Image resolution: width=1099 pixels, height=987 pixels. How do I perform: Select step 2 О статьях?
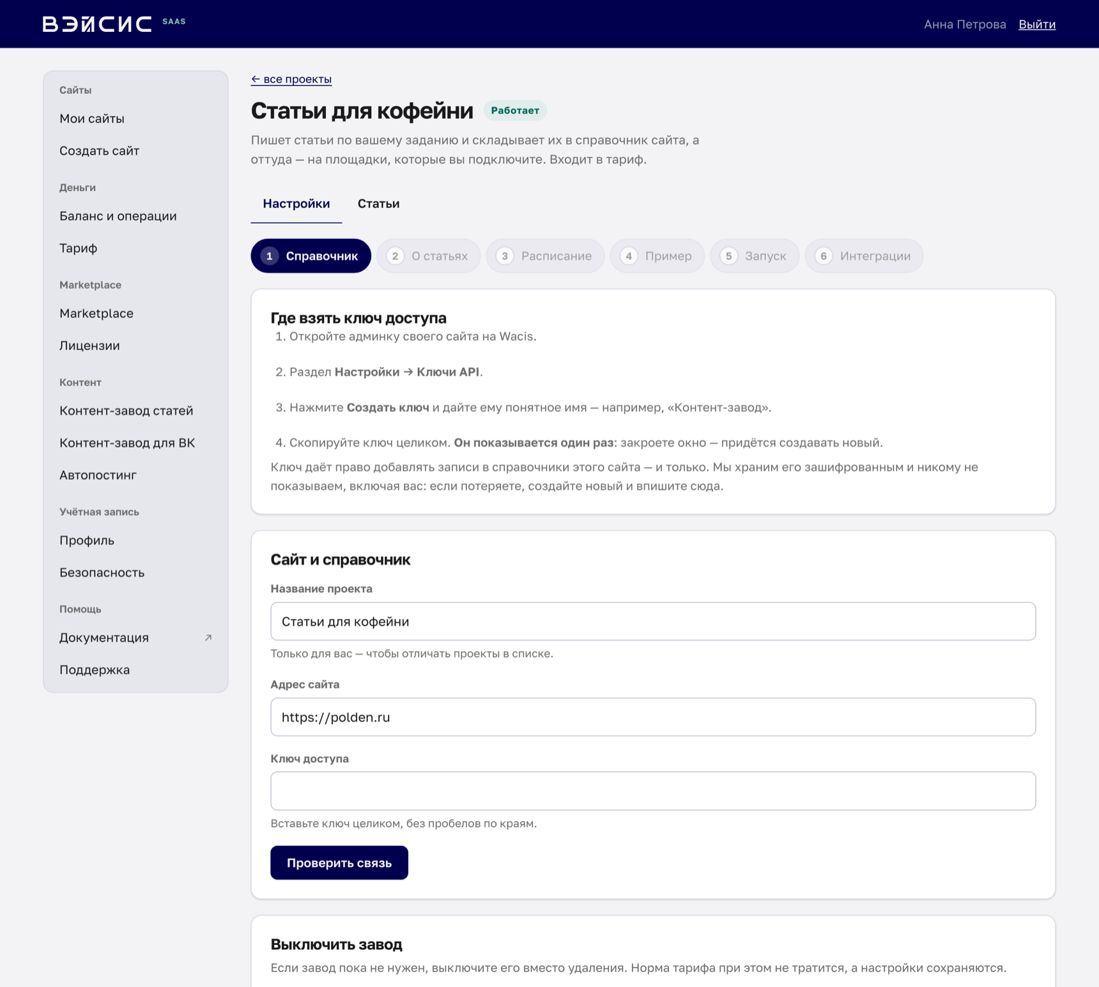(428, 256)
